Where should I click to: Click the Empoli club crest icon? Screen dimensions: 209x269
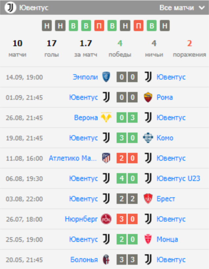click(106, 77)
